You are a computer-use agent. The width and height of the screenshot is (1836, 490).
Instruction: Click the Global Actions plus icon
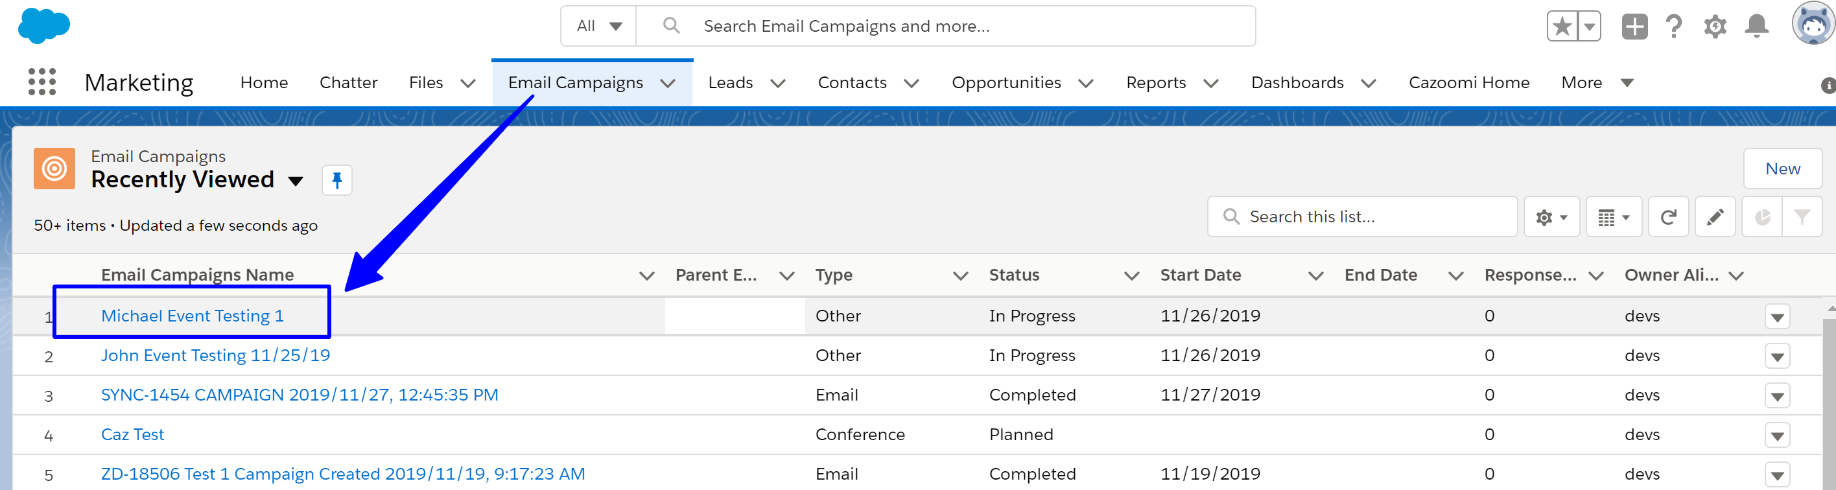click(x=1634, y=27)
